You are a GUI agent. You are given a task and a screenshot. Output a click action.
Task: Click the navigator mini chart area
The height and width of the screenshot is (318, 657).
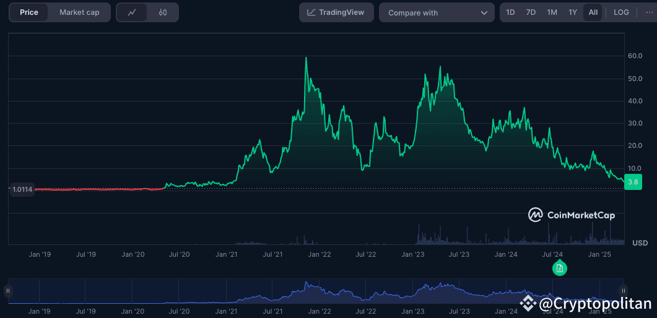coord(316,291)
